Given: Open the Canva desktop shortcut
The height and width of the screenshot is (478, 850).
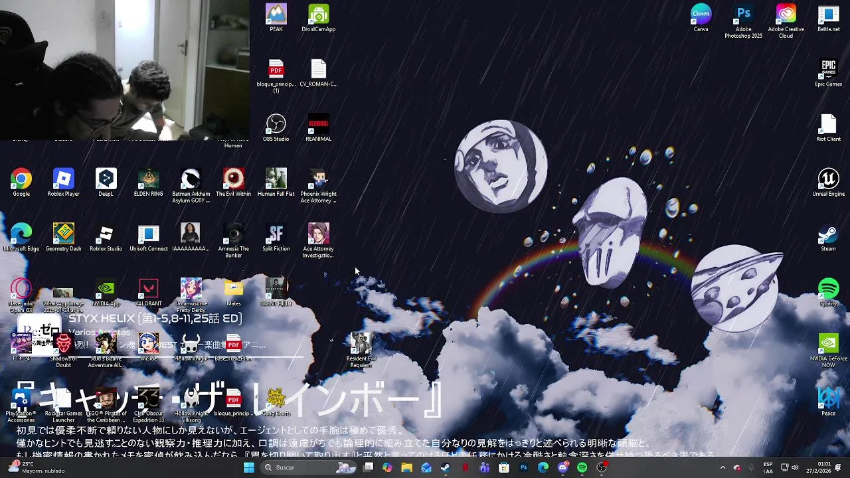Looking at the screenshot, I should [701, 18].
